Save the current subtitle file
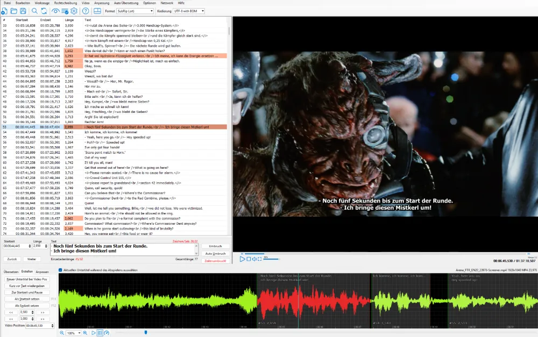The width and height of the screenshot is (538, 337). [x=23, y=12]
